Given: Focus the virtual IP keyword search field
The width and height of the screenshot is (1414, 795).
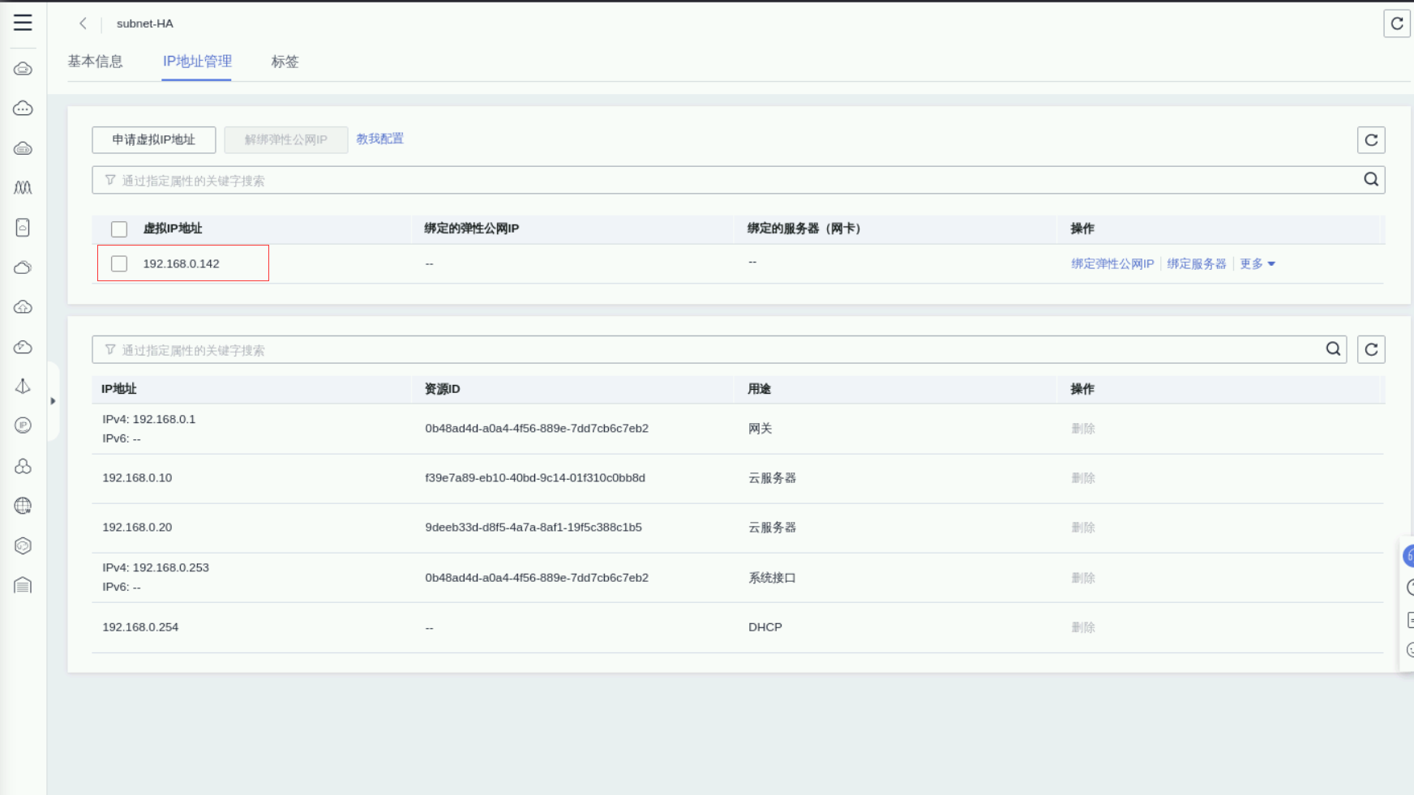Looking at the screenshot, I should click(x=738, y=180).
